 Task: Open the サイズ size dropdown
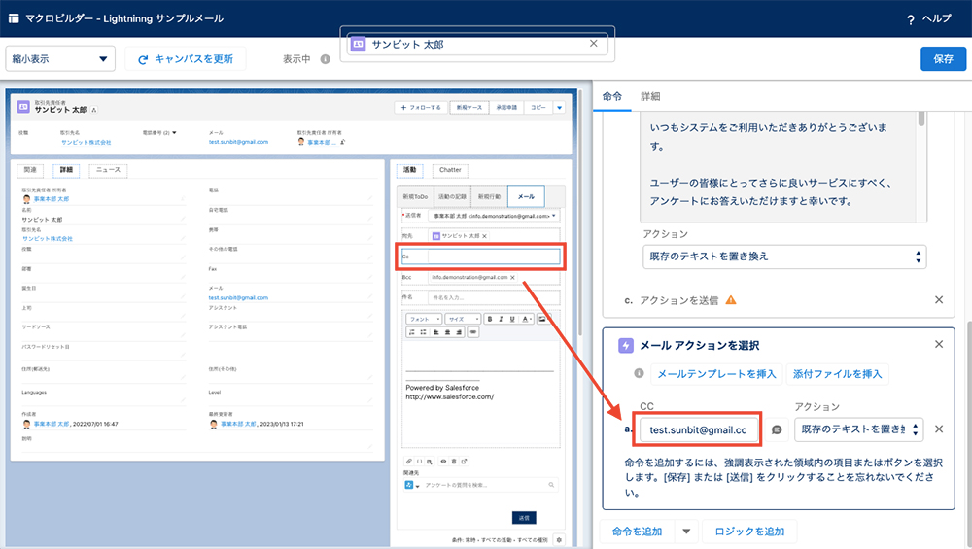(463, 319)
